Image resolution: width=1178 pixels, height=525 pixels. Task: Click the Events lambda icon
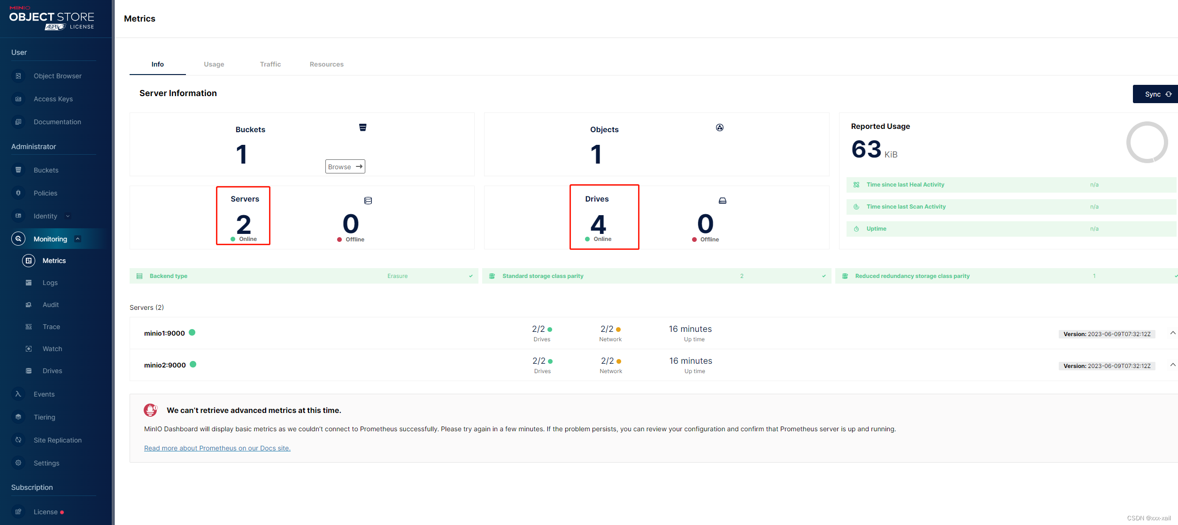(18, 394)
